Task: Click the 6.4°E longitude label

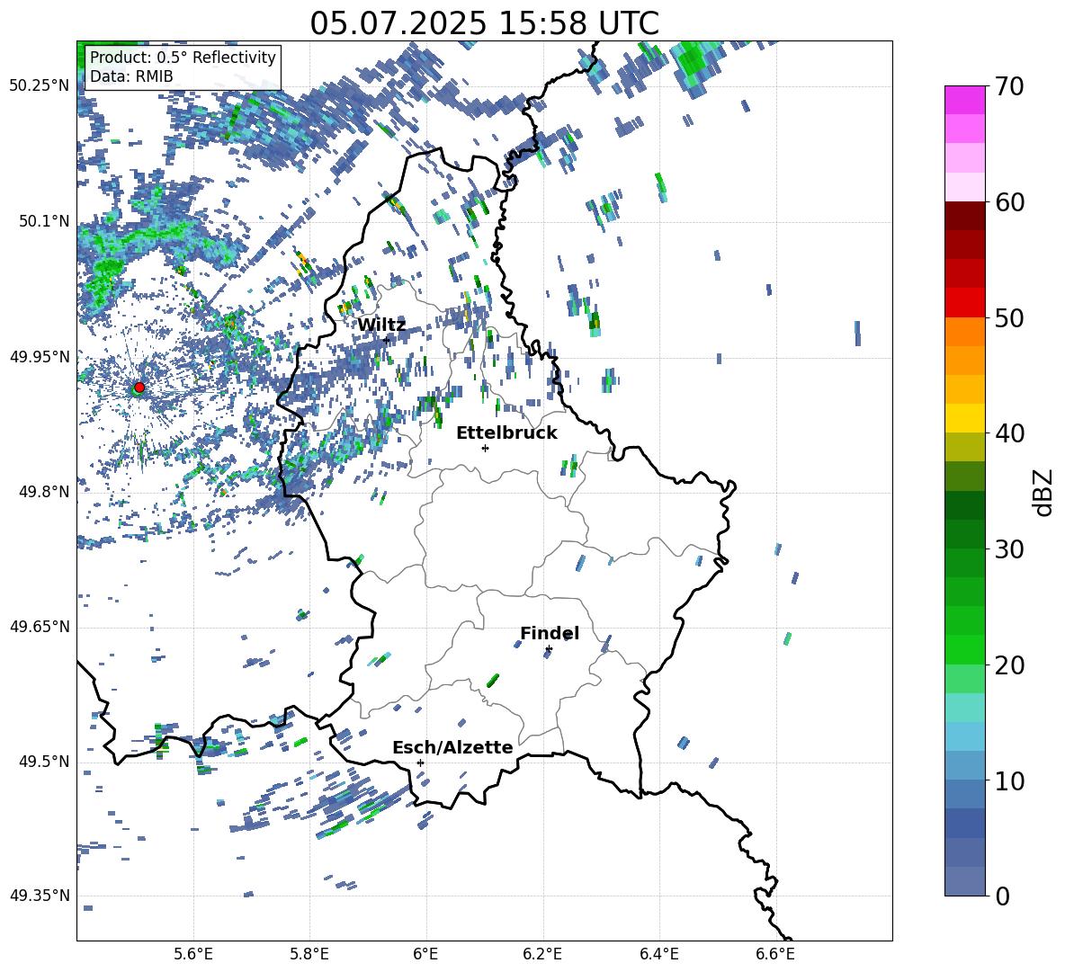Action: point(658,954)
